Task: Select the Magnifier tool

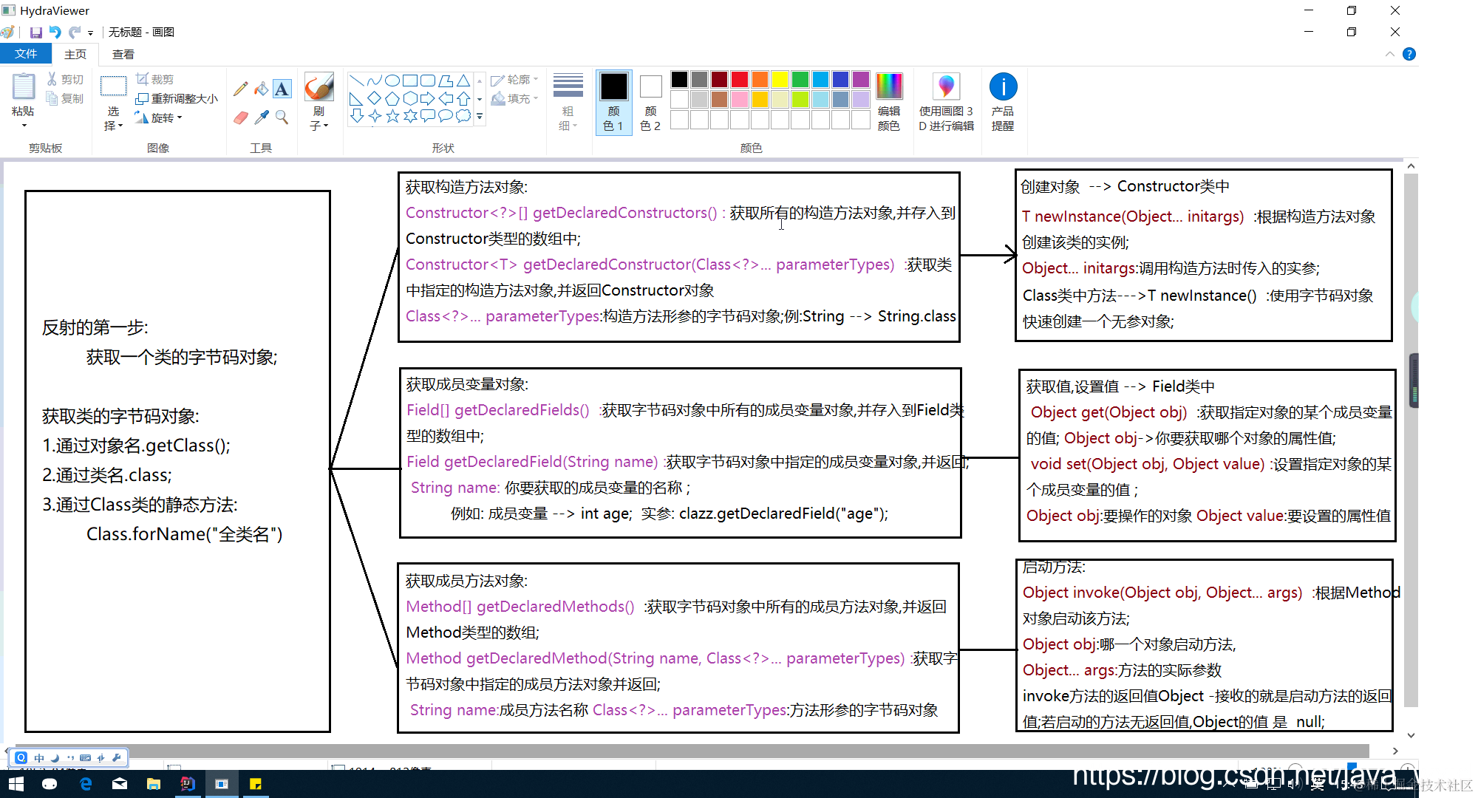Action: click(282, 117)
